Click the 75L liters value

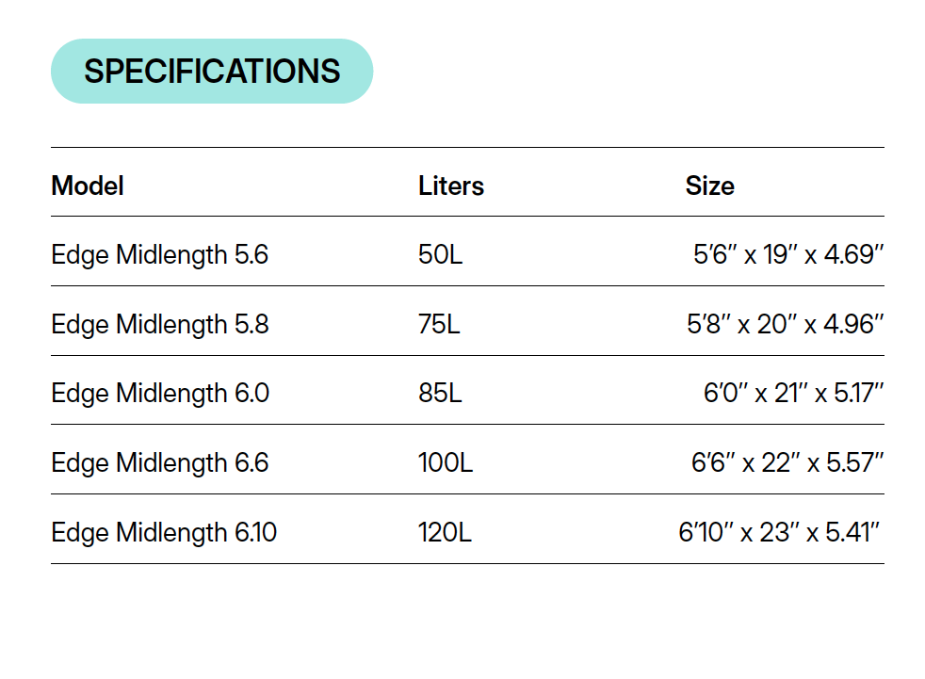tap(439, 324)
